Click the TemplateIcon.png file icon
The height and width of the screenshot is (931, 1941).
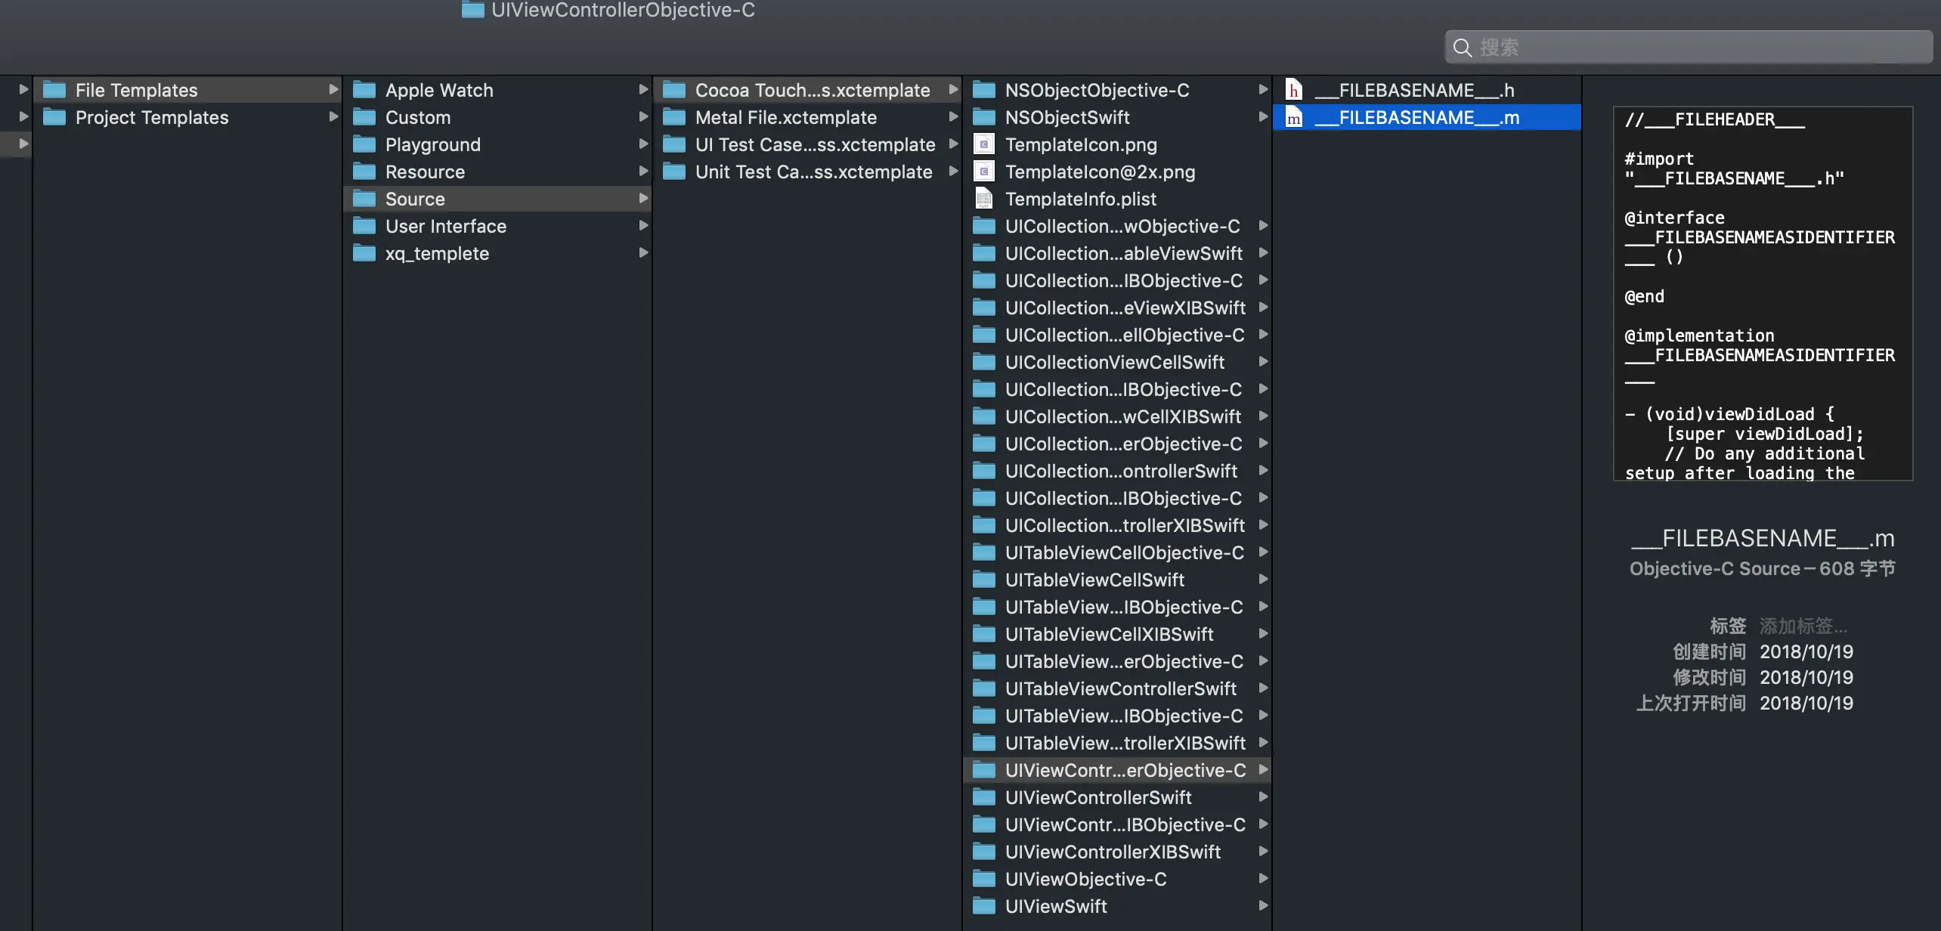[984, 144]
